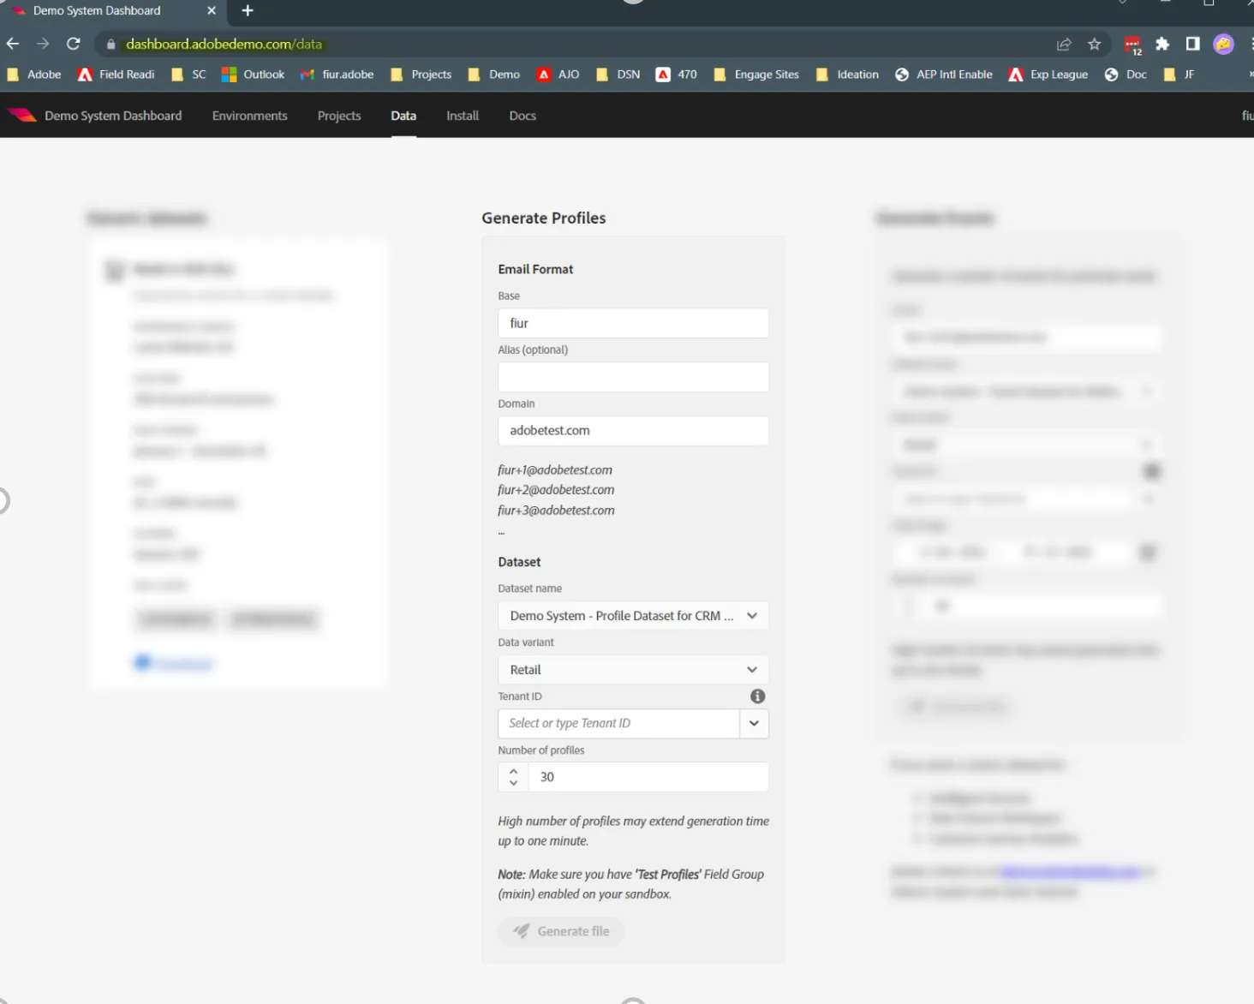Reload the page with the refresh icon

pos(74,44)
